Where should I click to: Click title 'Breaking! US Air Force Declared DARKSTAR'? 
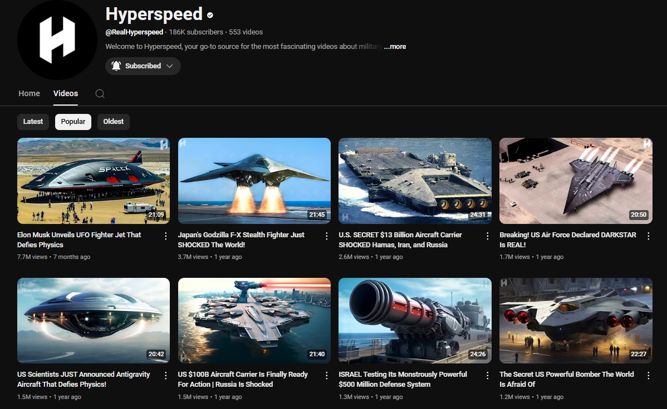(567, 240)
